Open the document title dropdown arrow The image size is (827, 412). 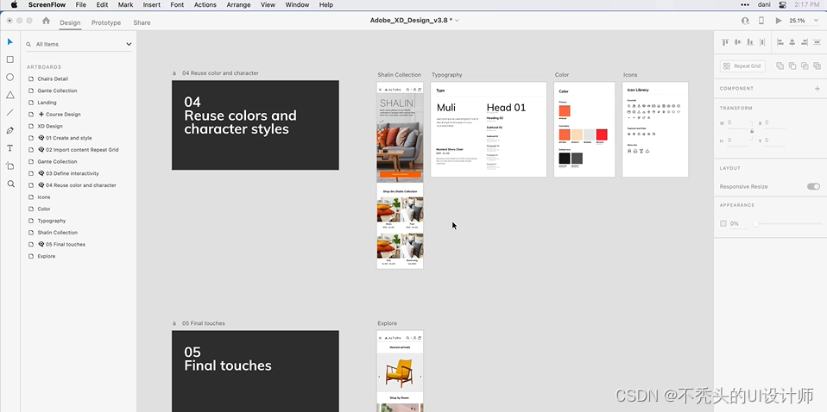pos(457,21)
